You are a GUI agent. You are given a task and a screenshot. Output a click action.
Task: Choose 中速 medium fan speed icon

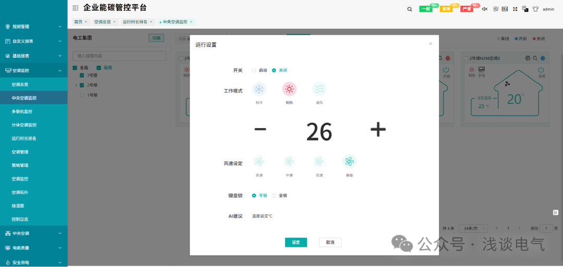click(289, 162)
